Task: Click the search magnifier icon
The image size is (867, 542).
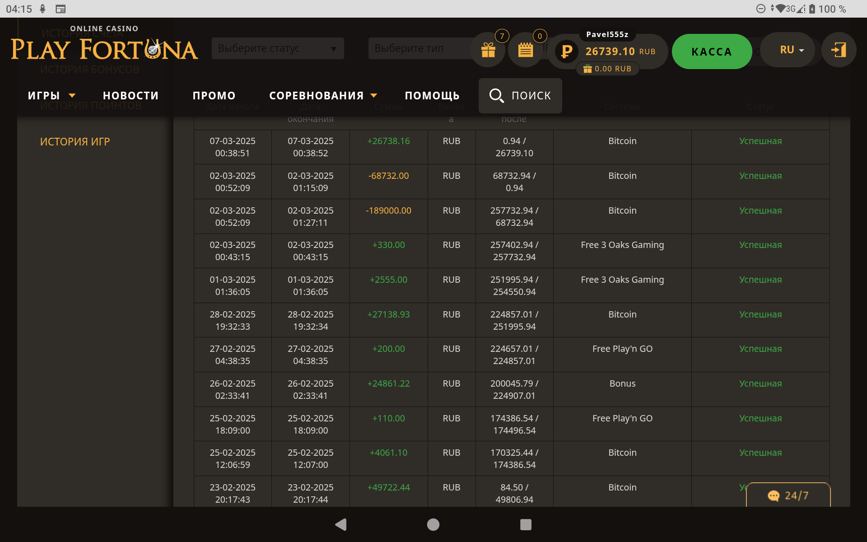Action: click(496, 96)
